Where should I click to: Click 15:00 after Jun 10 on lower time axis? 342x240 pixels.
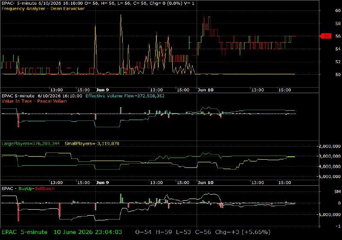tap(285, 182)
